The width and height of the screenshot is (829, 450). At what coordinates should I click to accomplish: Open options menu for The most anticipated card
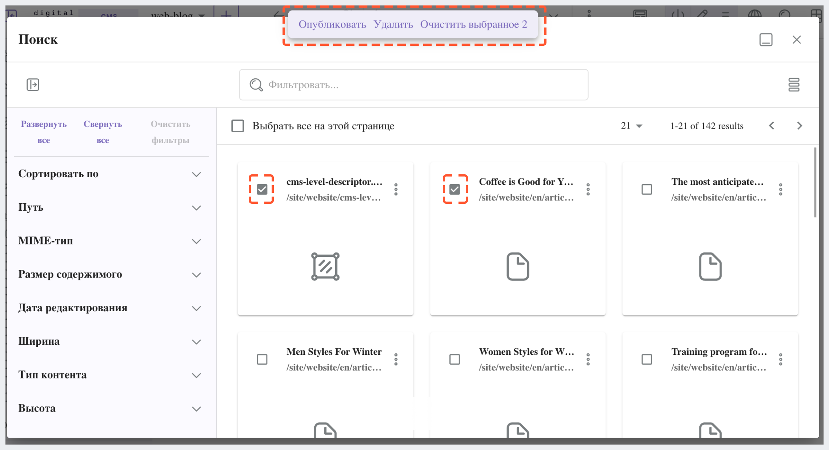[x=780, y=189]
